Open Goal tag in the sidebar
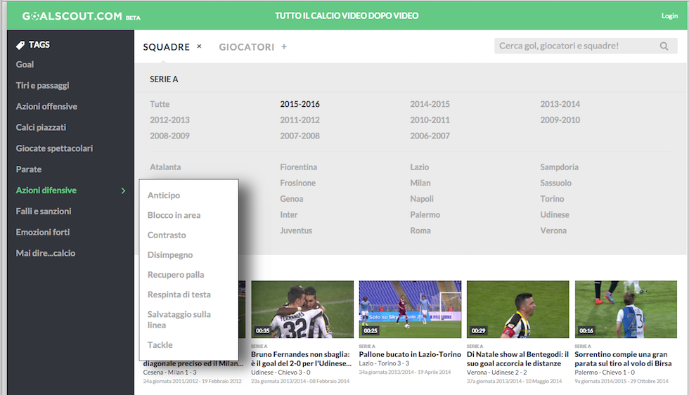Image resolution: width=689 pixels, height=395 pixels. [25, 65]
